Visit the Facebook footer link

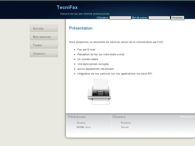[x=126, y=123]
